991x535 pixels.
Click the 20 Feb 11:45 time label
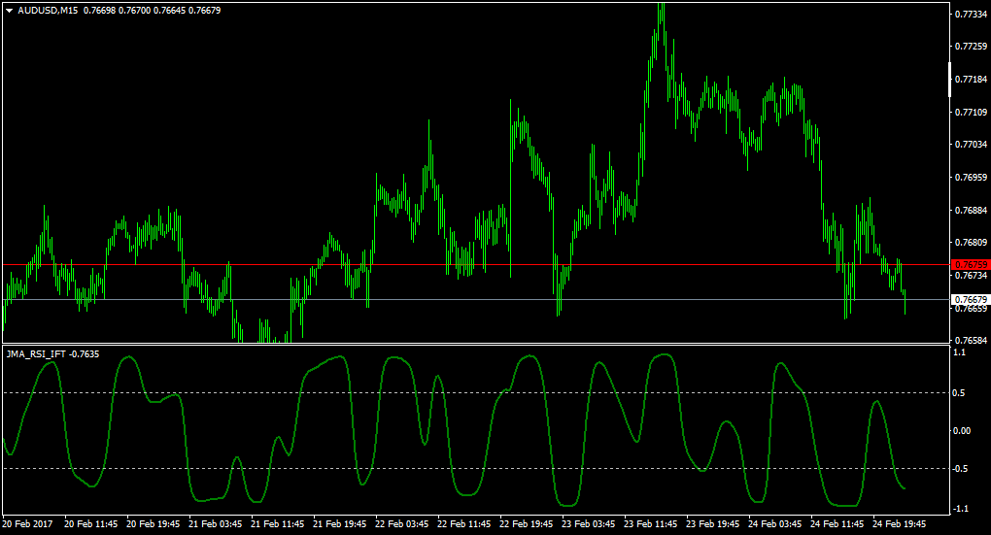click(91, 523)
